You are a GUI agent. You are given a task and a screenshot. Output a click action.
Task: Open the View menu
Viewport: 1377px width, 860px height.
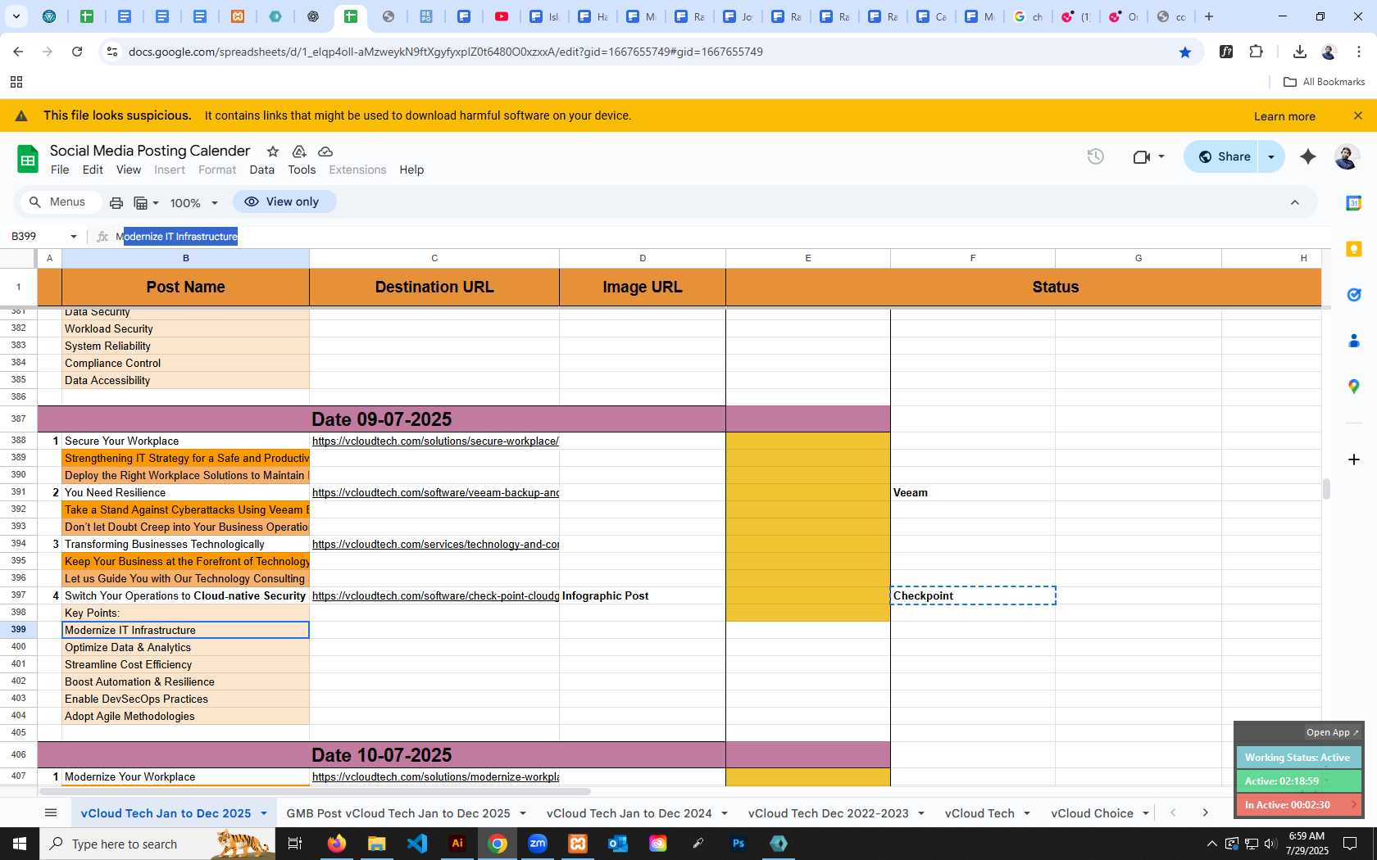[129, 170]
